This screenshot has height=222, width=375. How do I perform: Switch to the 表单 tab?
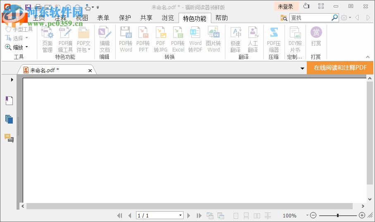pos(103,18)
